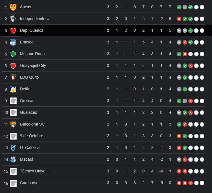This screenshot has height=193, width=212.
Task: Click Barcelona SC's green win indicator
Action: [x=179, y=124]
